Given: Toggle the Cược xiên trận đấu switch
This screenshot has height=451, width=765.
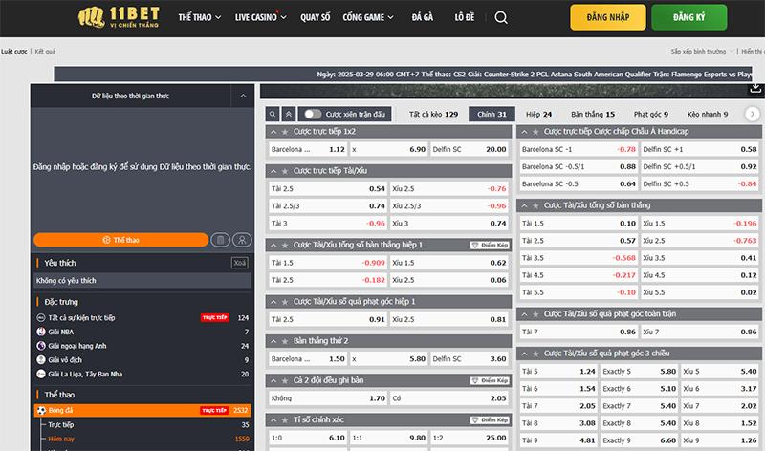Looking at the screenshot, I should click(312, 113).
